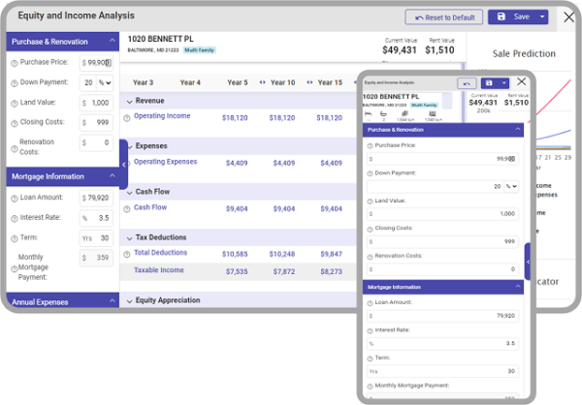Collapse the left sidebar with handle arrow

click(x=123, y=164)
